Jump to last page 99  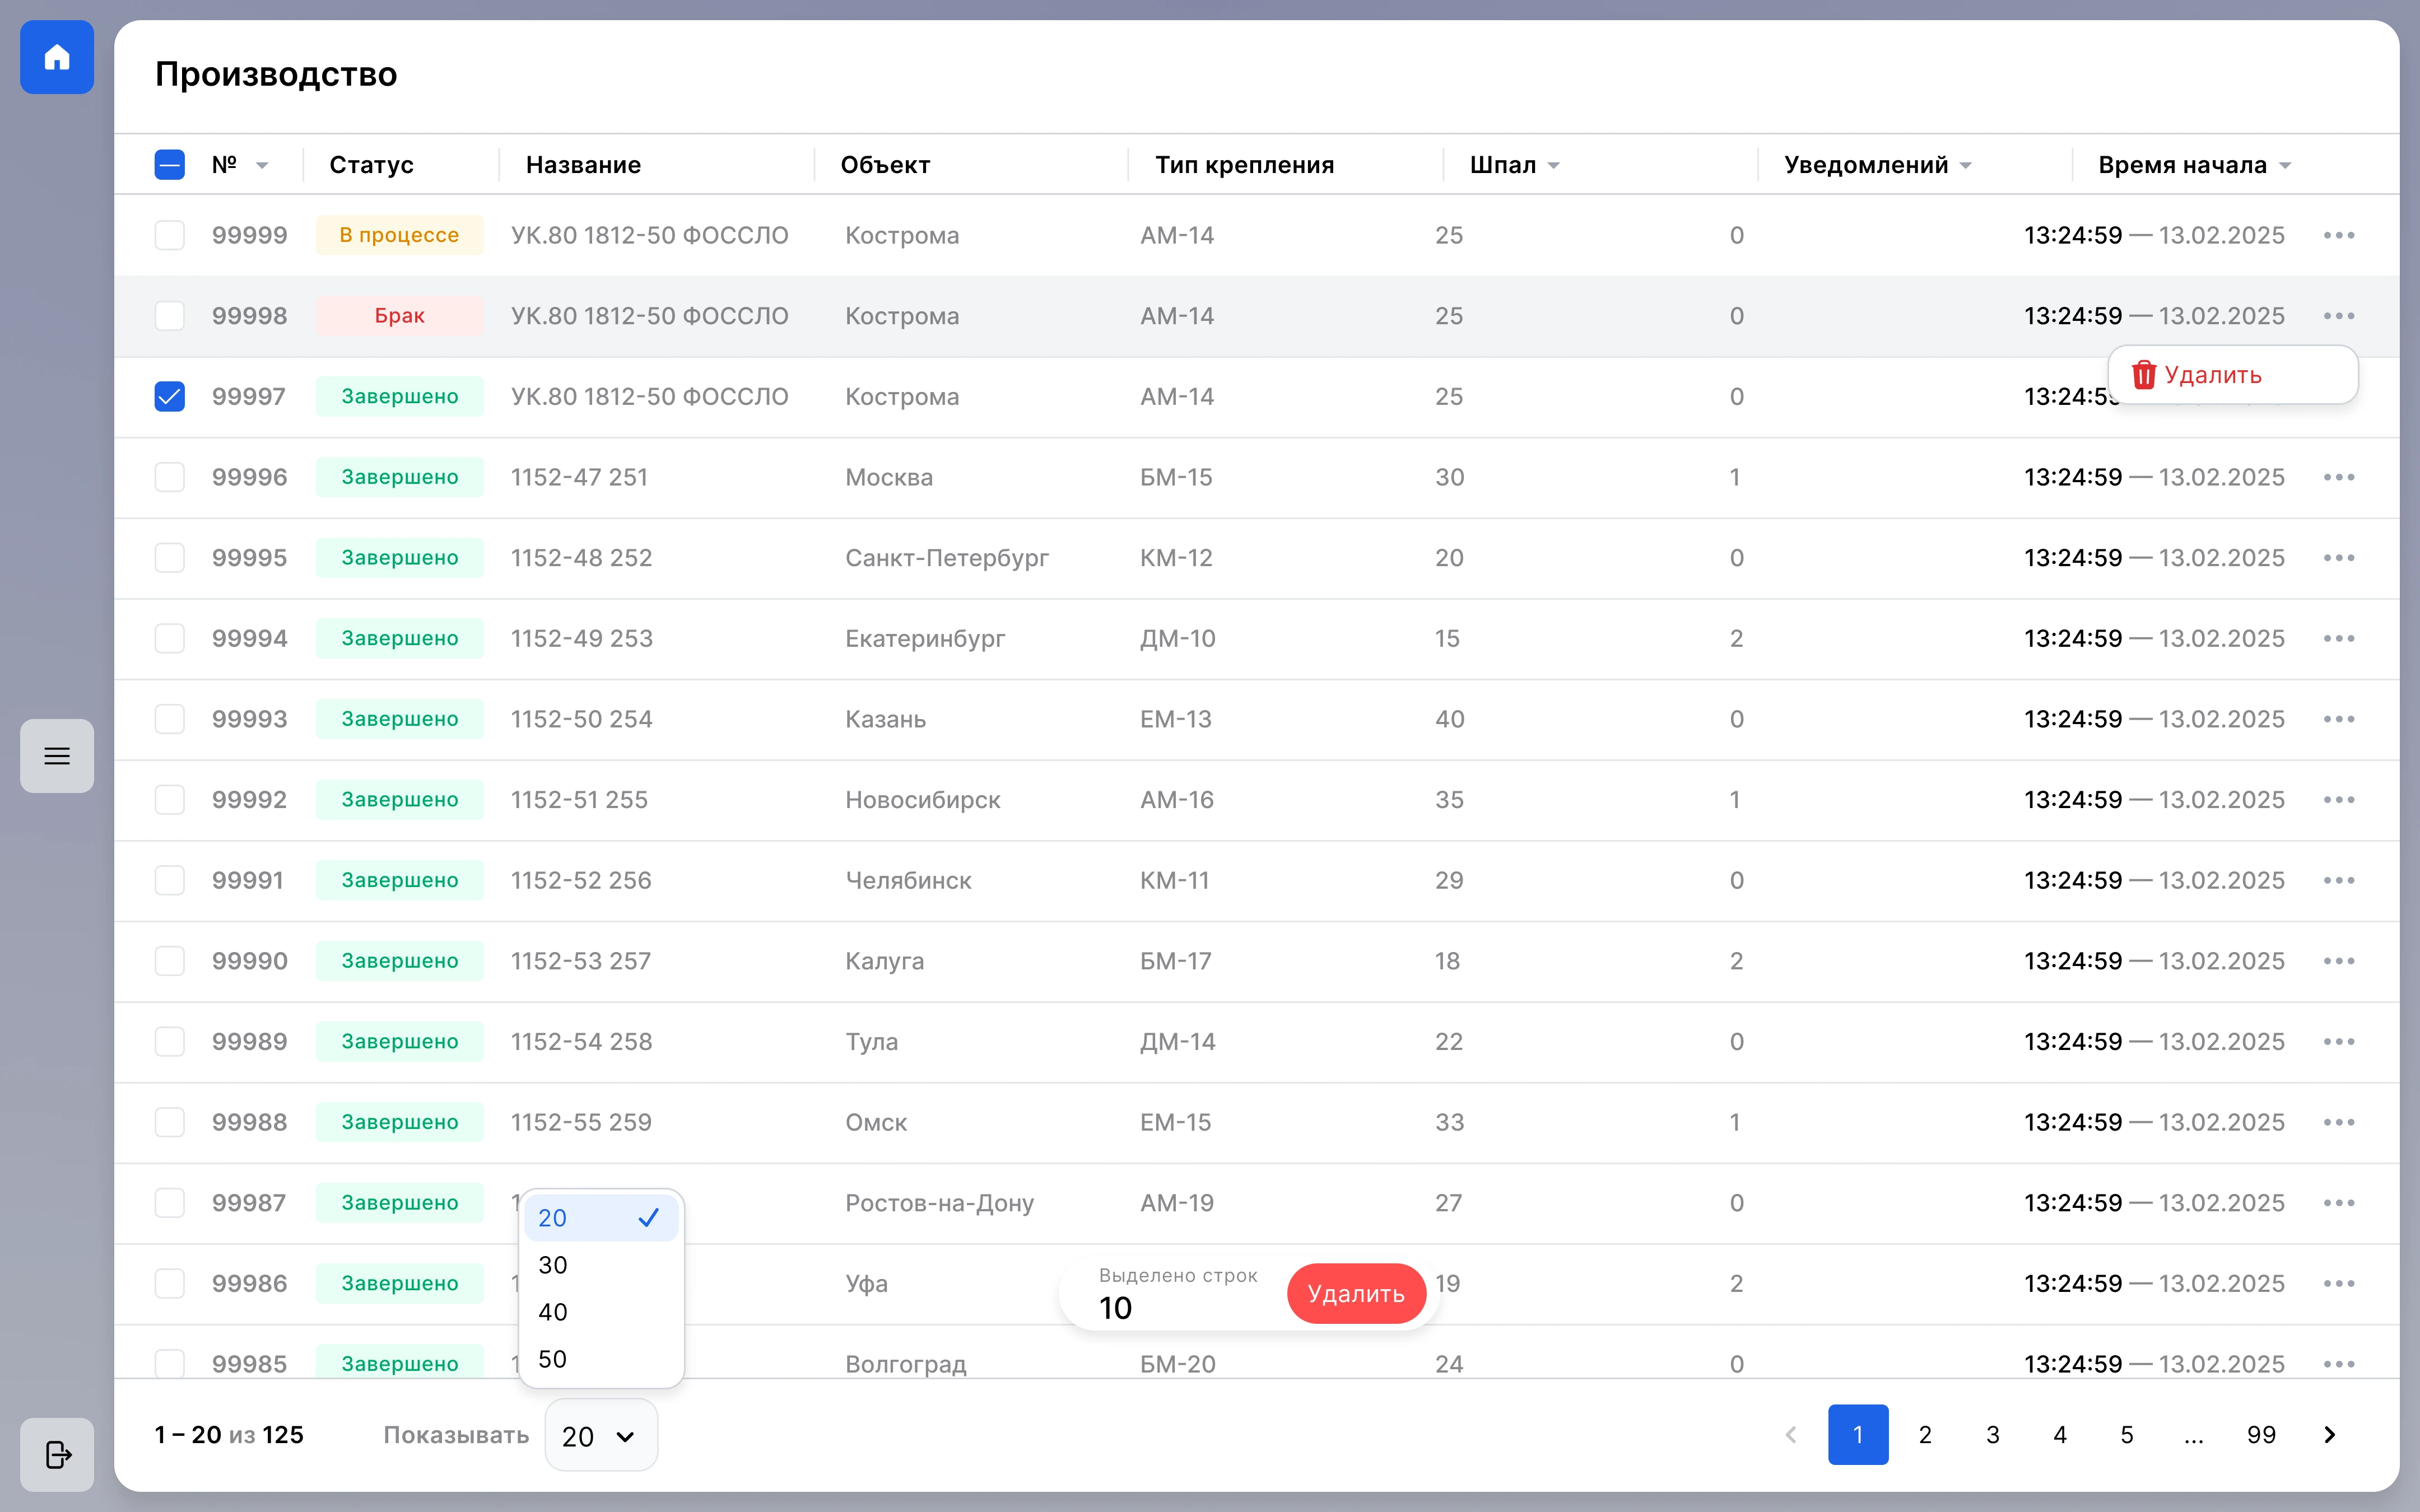point(2261,1435)
